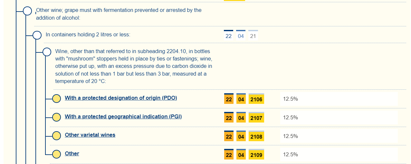The image size is (411, 164).
Task: Collapse the 'mushroom stoppers' wine node circle
Action: [47, 52]
